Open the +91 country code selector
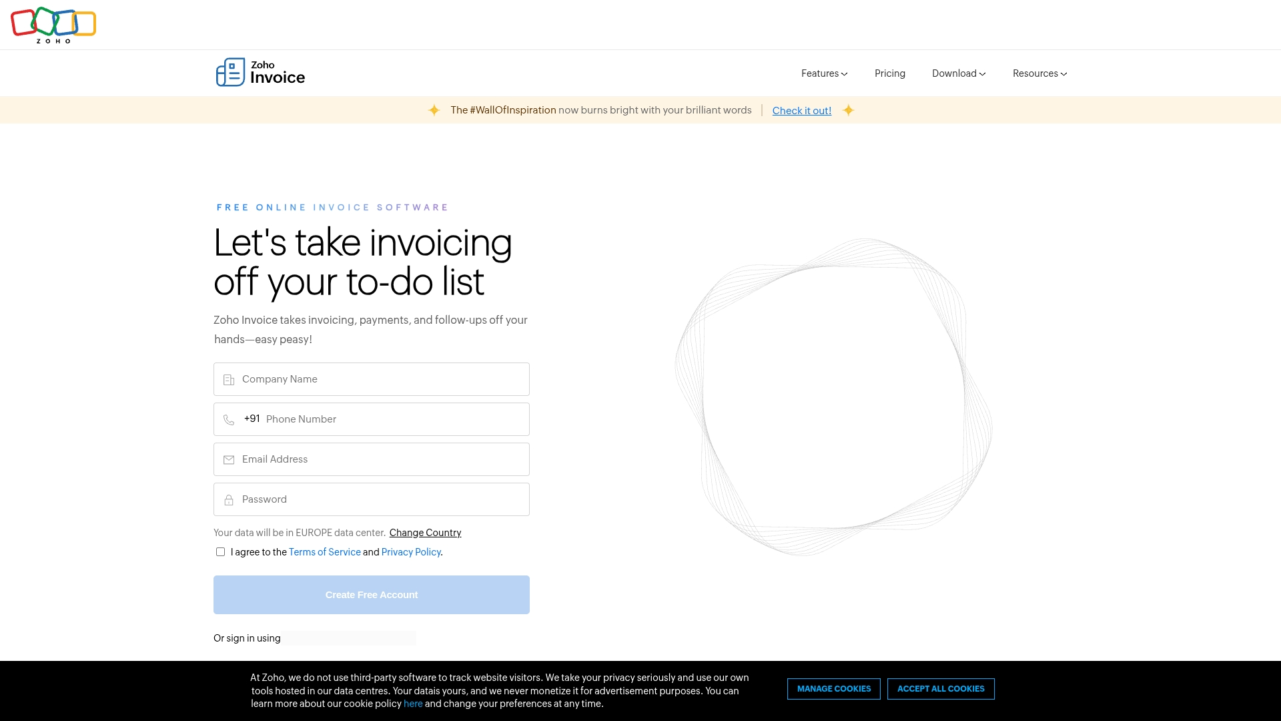The height and width of the screenshot is (721, 1281). pyautogui.click(x=252, y=419)
